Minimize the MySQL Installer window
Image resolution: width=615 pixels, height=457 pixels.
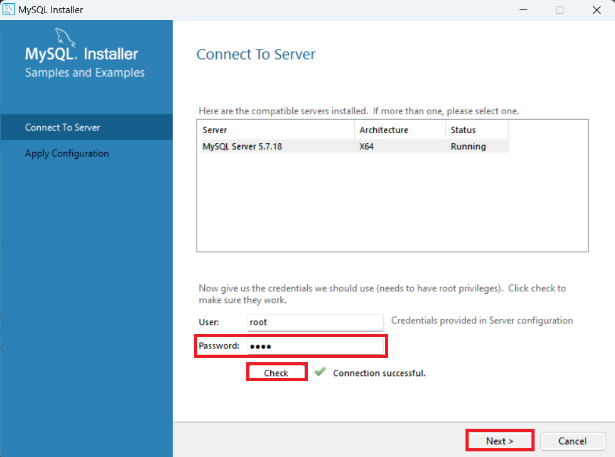[x=523, y=10]
